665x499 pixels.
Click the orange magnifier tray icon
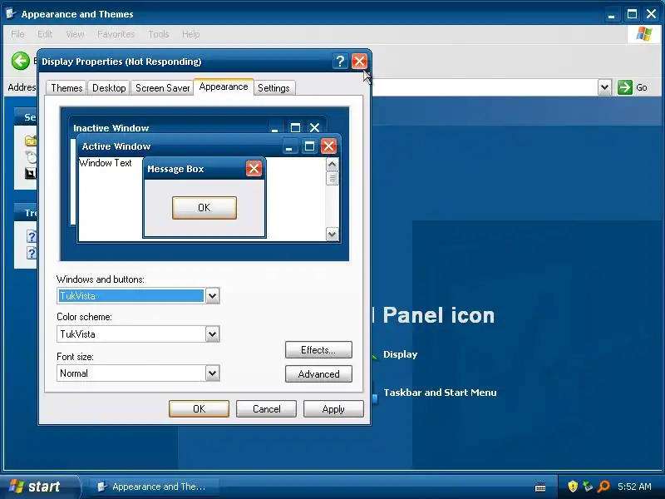[603, 487]
